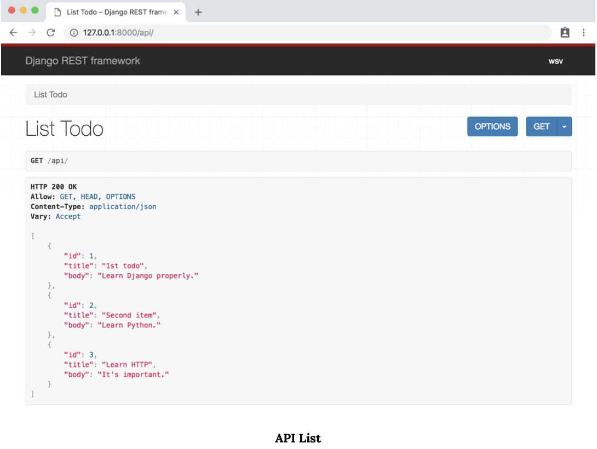This screenshot has width=597, height=449.
Task: Click the Content-Type header label
Action: [x=58, y=206]
